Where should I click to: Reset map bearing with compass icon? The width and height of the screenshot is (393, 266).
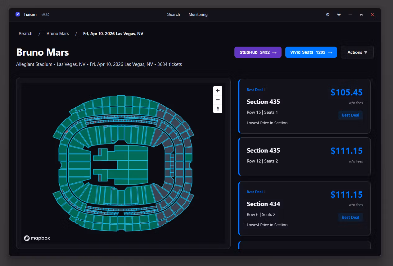(218, 108)
